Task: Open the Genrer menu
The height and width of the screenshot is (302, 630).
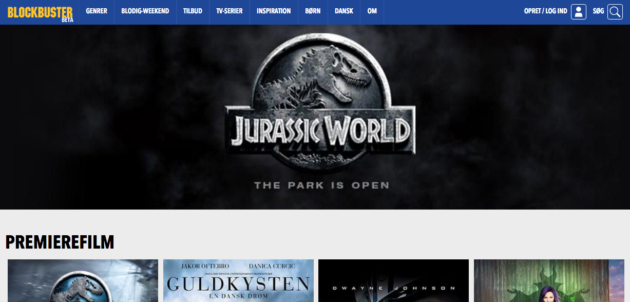Action: pyautogui.click(x=97, y=11)
